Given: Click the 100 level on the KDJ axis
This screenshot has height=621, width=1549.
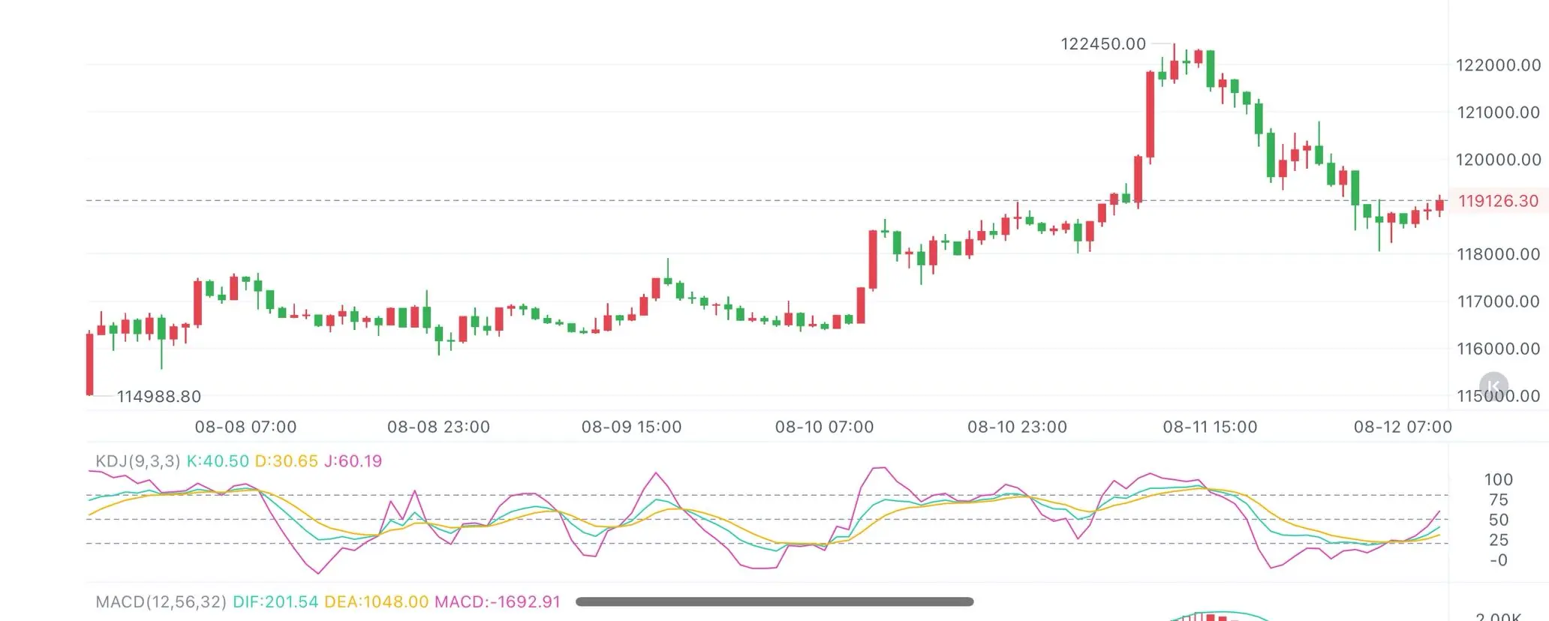Looking at the screenshot, I should pos(1498,479).
